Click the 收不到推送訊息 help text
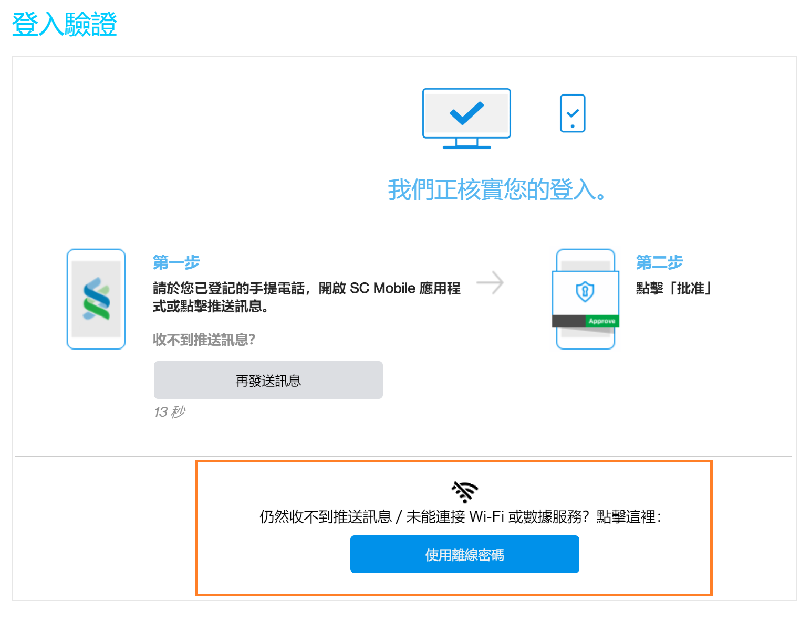 point(204,340)
